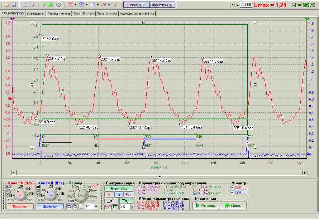319x219 pixels.
Task: Toggle the red channel A filter checkbox
Action: [232, 187]
